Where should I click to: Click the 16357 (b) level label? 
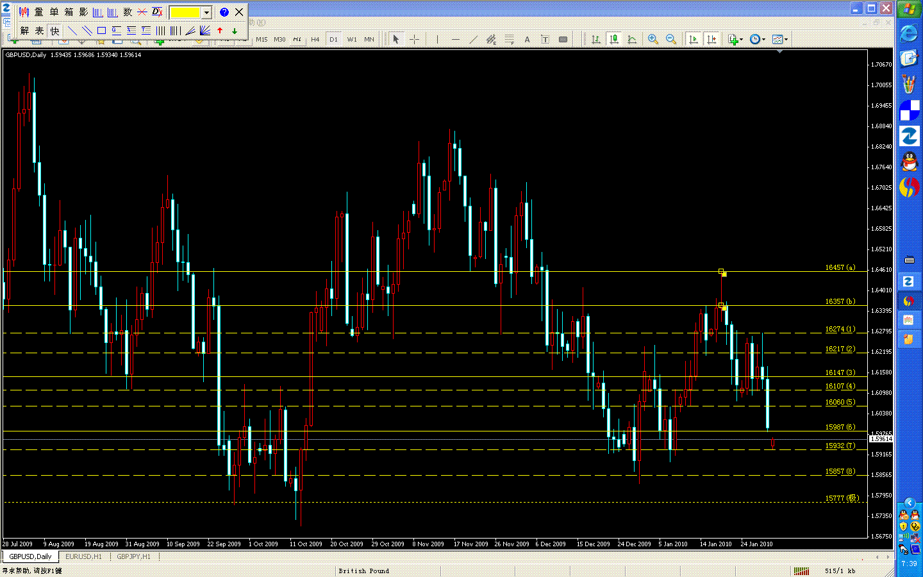pyautogui.click(x=840, y=301)
